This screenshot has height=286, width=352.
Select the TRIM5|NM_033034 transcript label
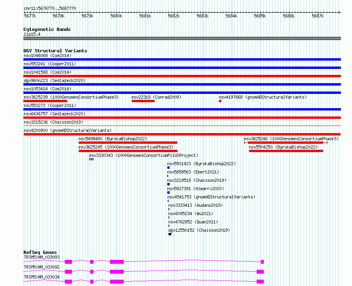42,277
